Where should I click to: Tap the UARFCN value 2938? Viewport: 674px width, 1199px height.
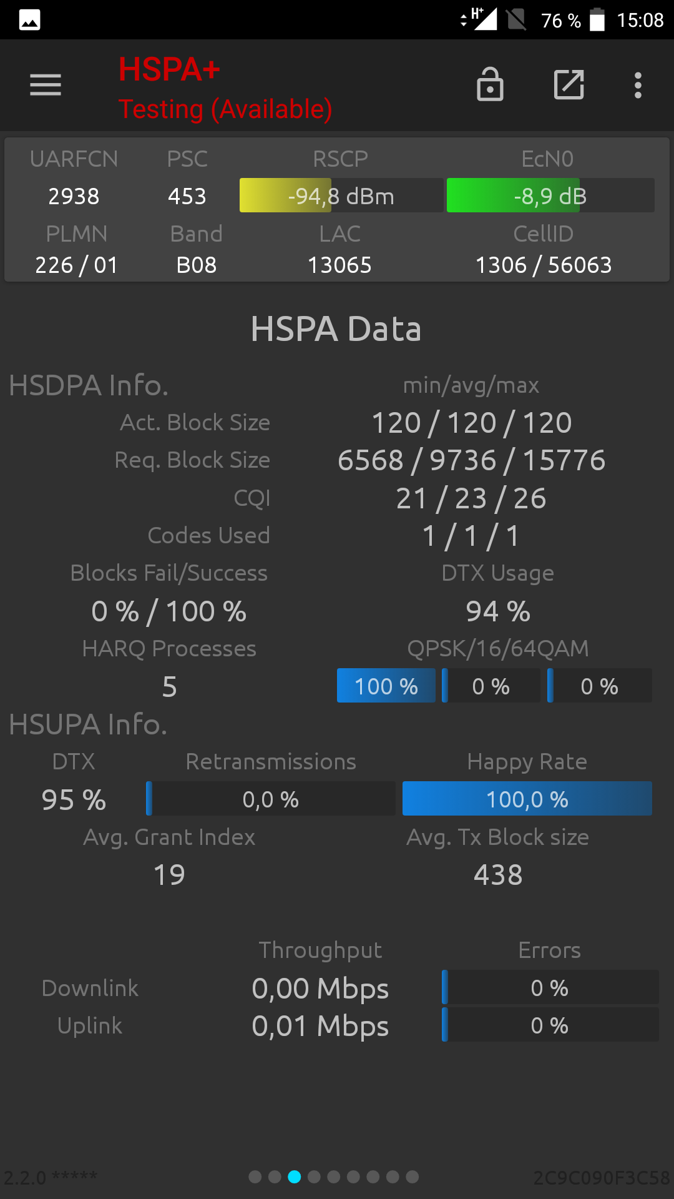click(74, 196)
